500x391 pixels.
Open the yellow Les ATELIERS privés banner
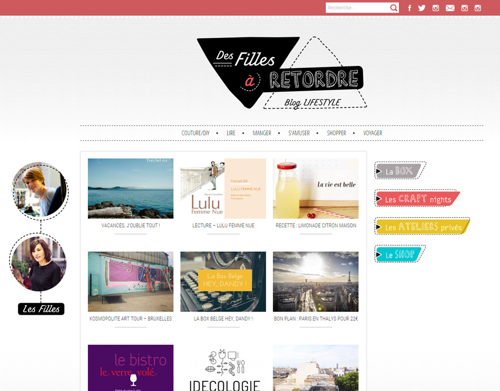[422, 226]
